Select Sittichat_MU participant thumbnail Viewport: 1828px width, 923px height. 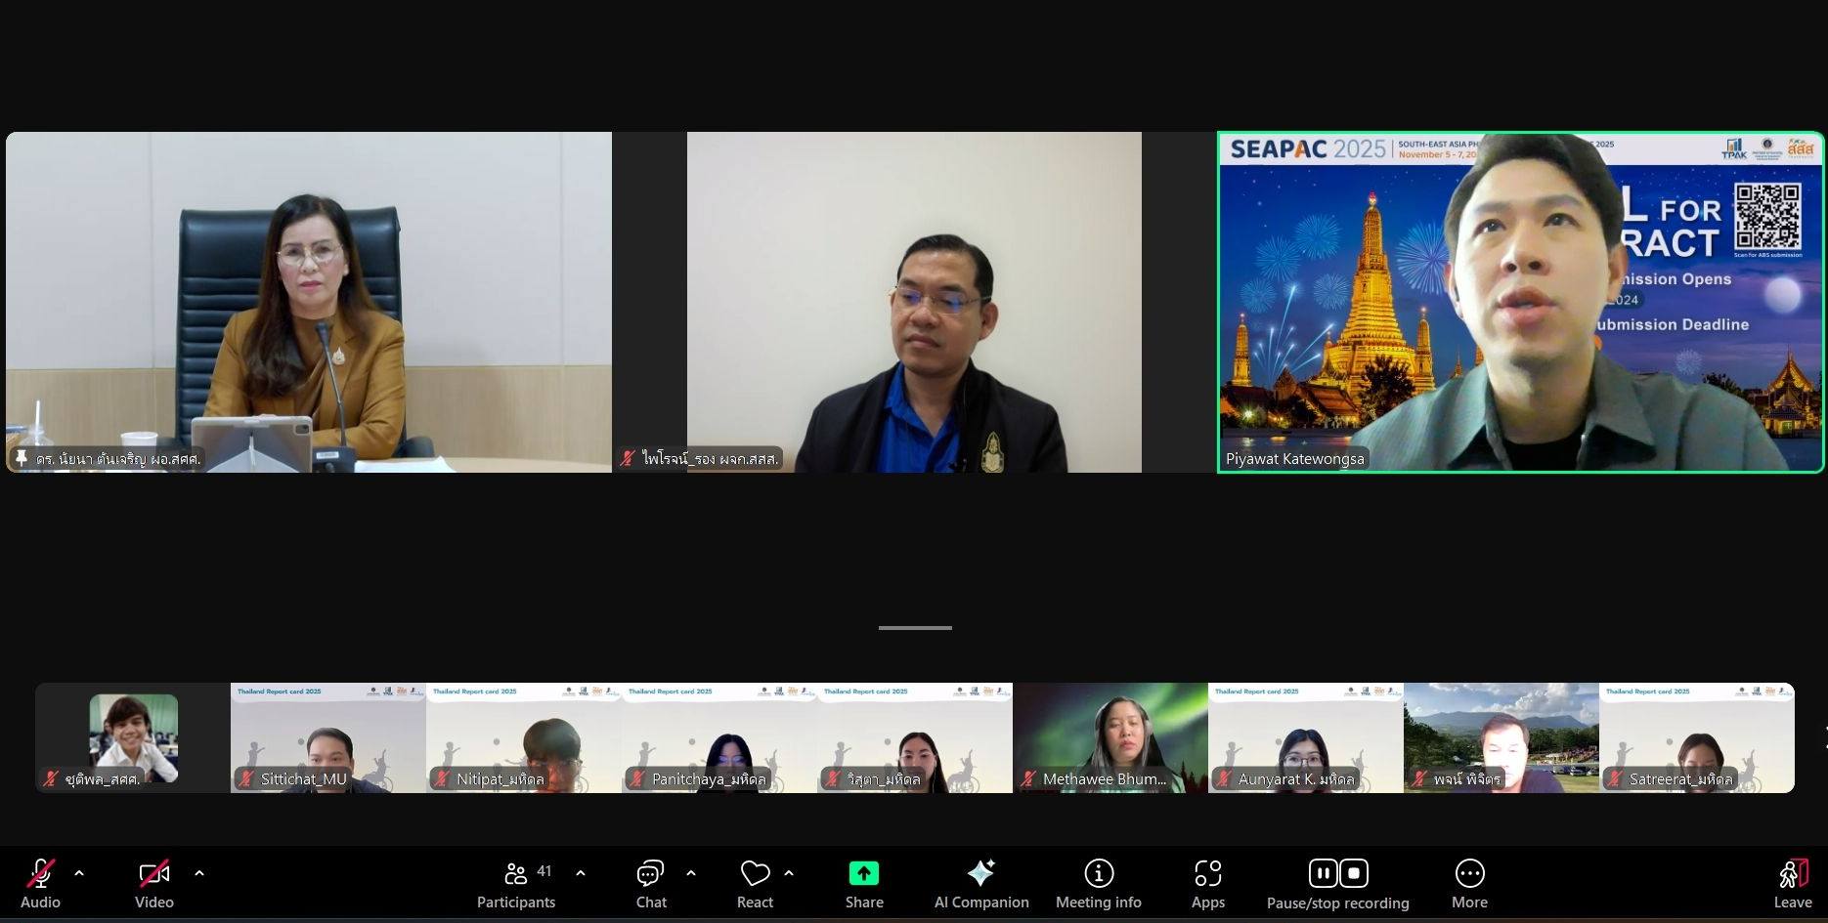coord(327,737)
